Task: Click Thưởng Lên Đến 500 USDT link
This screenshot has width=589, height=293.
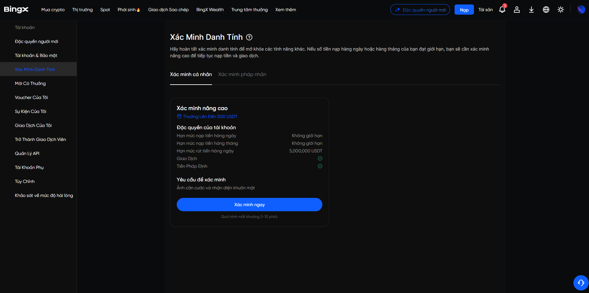Action: (x=210, y=116)
